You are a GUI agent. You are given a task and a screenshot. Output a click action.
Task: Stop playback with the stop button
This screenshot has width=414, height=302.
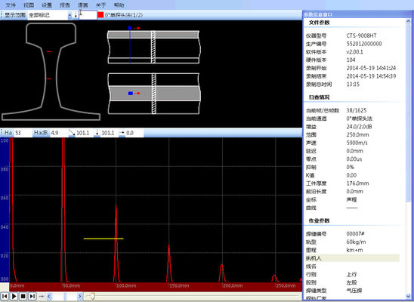click(x=23, y=296)
